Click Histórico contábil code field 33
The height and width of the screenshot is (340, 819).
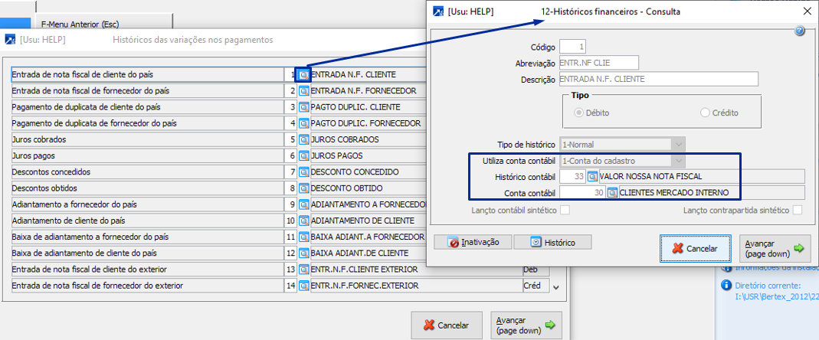[573, 177]
